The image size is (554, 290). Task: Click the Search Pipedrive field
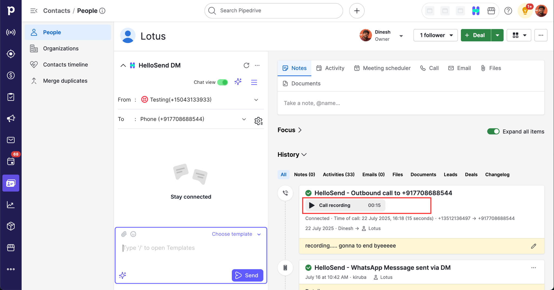tap(273, 11)
